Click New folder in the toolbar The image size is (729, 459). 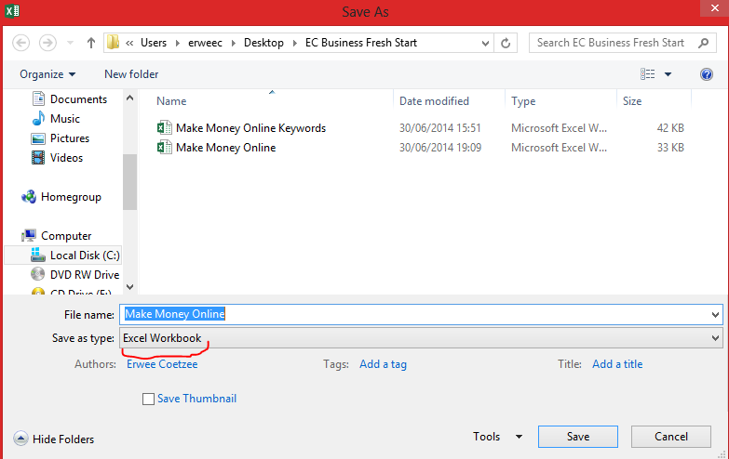pyautogui.click(x=131, y=74)
